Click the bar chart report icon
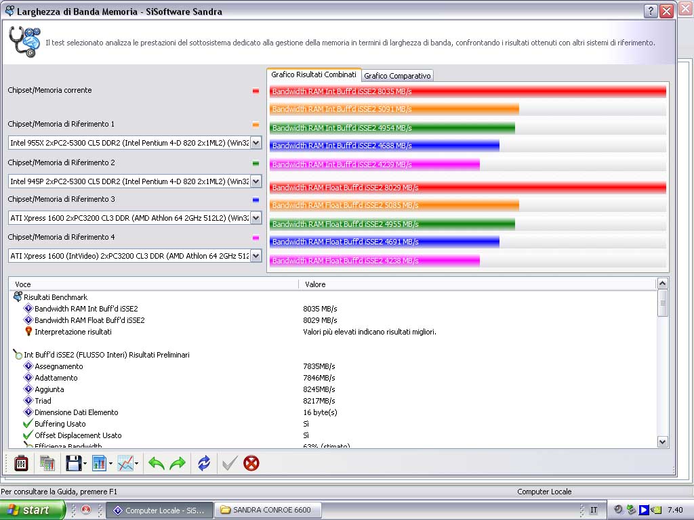The height and width of the screenshot is (520, 694). point(99,463)
